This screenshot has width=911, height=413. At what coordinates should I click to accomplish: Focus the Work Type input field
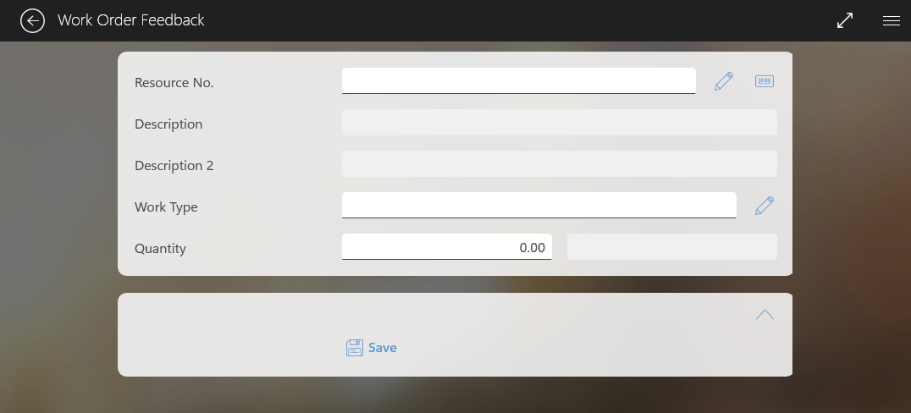[x=539, y=205]
